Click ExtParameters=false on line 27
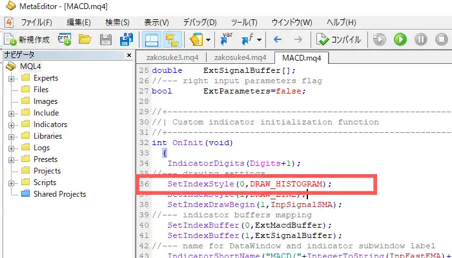452x258 pixels. (x=251, y=91)
